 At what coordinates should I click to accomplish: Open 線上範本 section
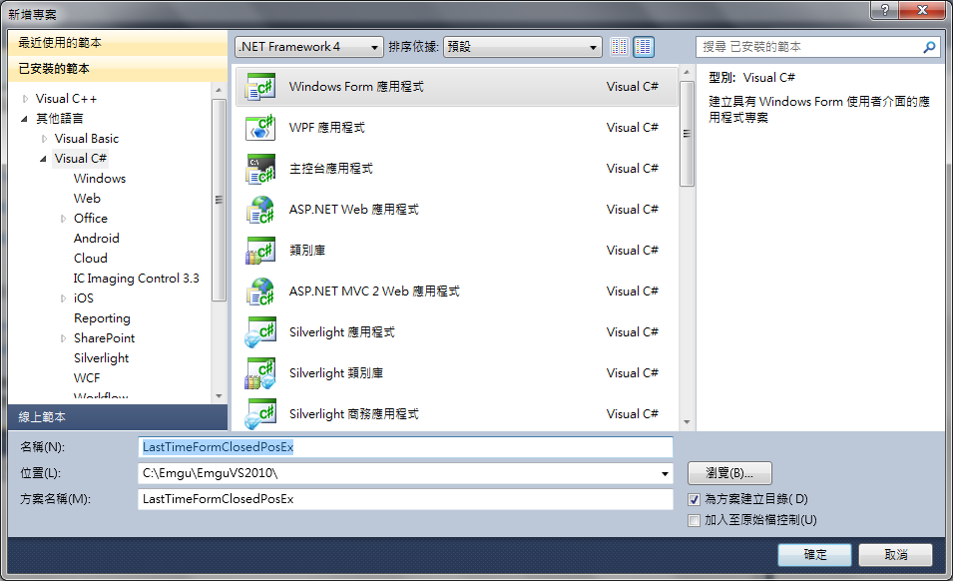coord(118,417)
